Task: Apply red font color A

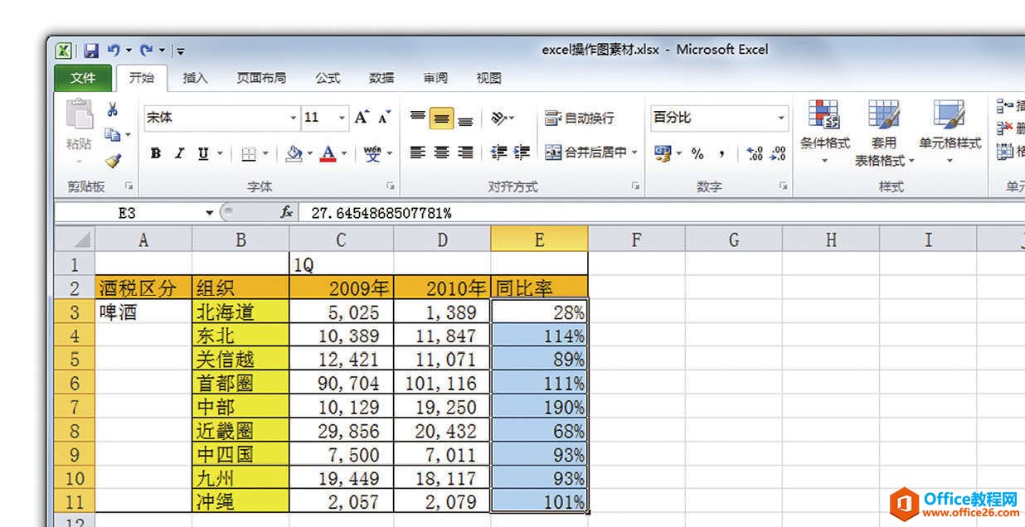Action: point(328,153)
